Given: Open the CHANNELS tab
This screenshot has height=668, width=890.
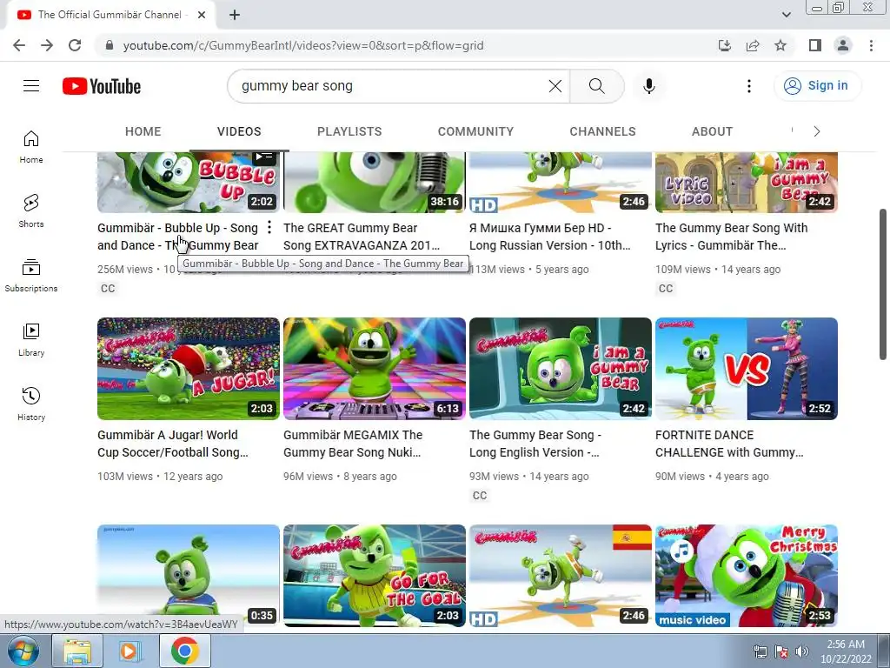Looking at the screenshot, I should pyautogui.click(x=603, y=131).
